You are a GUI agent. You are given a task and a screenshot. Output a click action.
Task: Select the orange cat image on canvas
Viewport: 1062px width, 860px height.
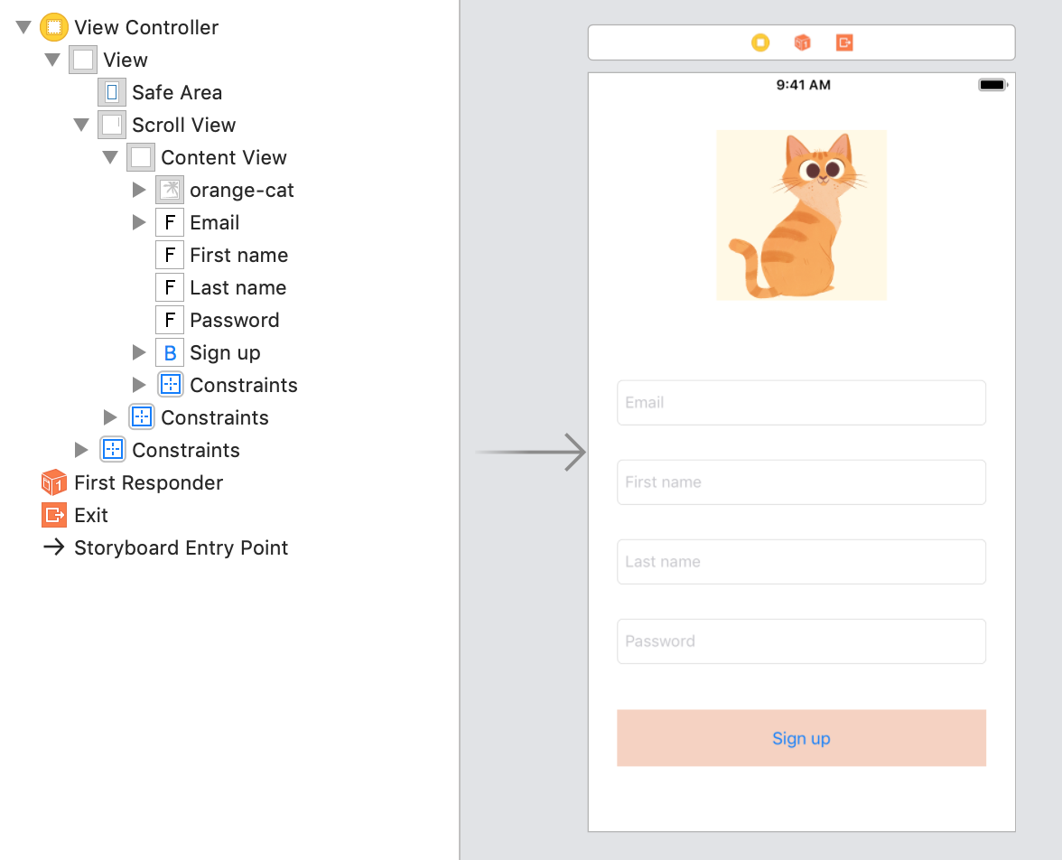(x=801, y=215)
